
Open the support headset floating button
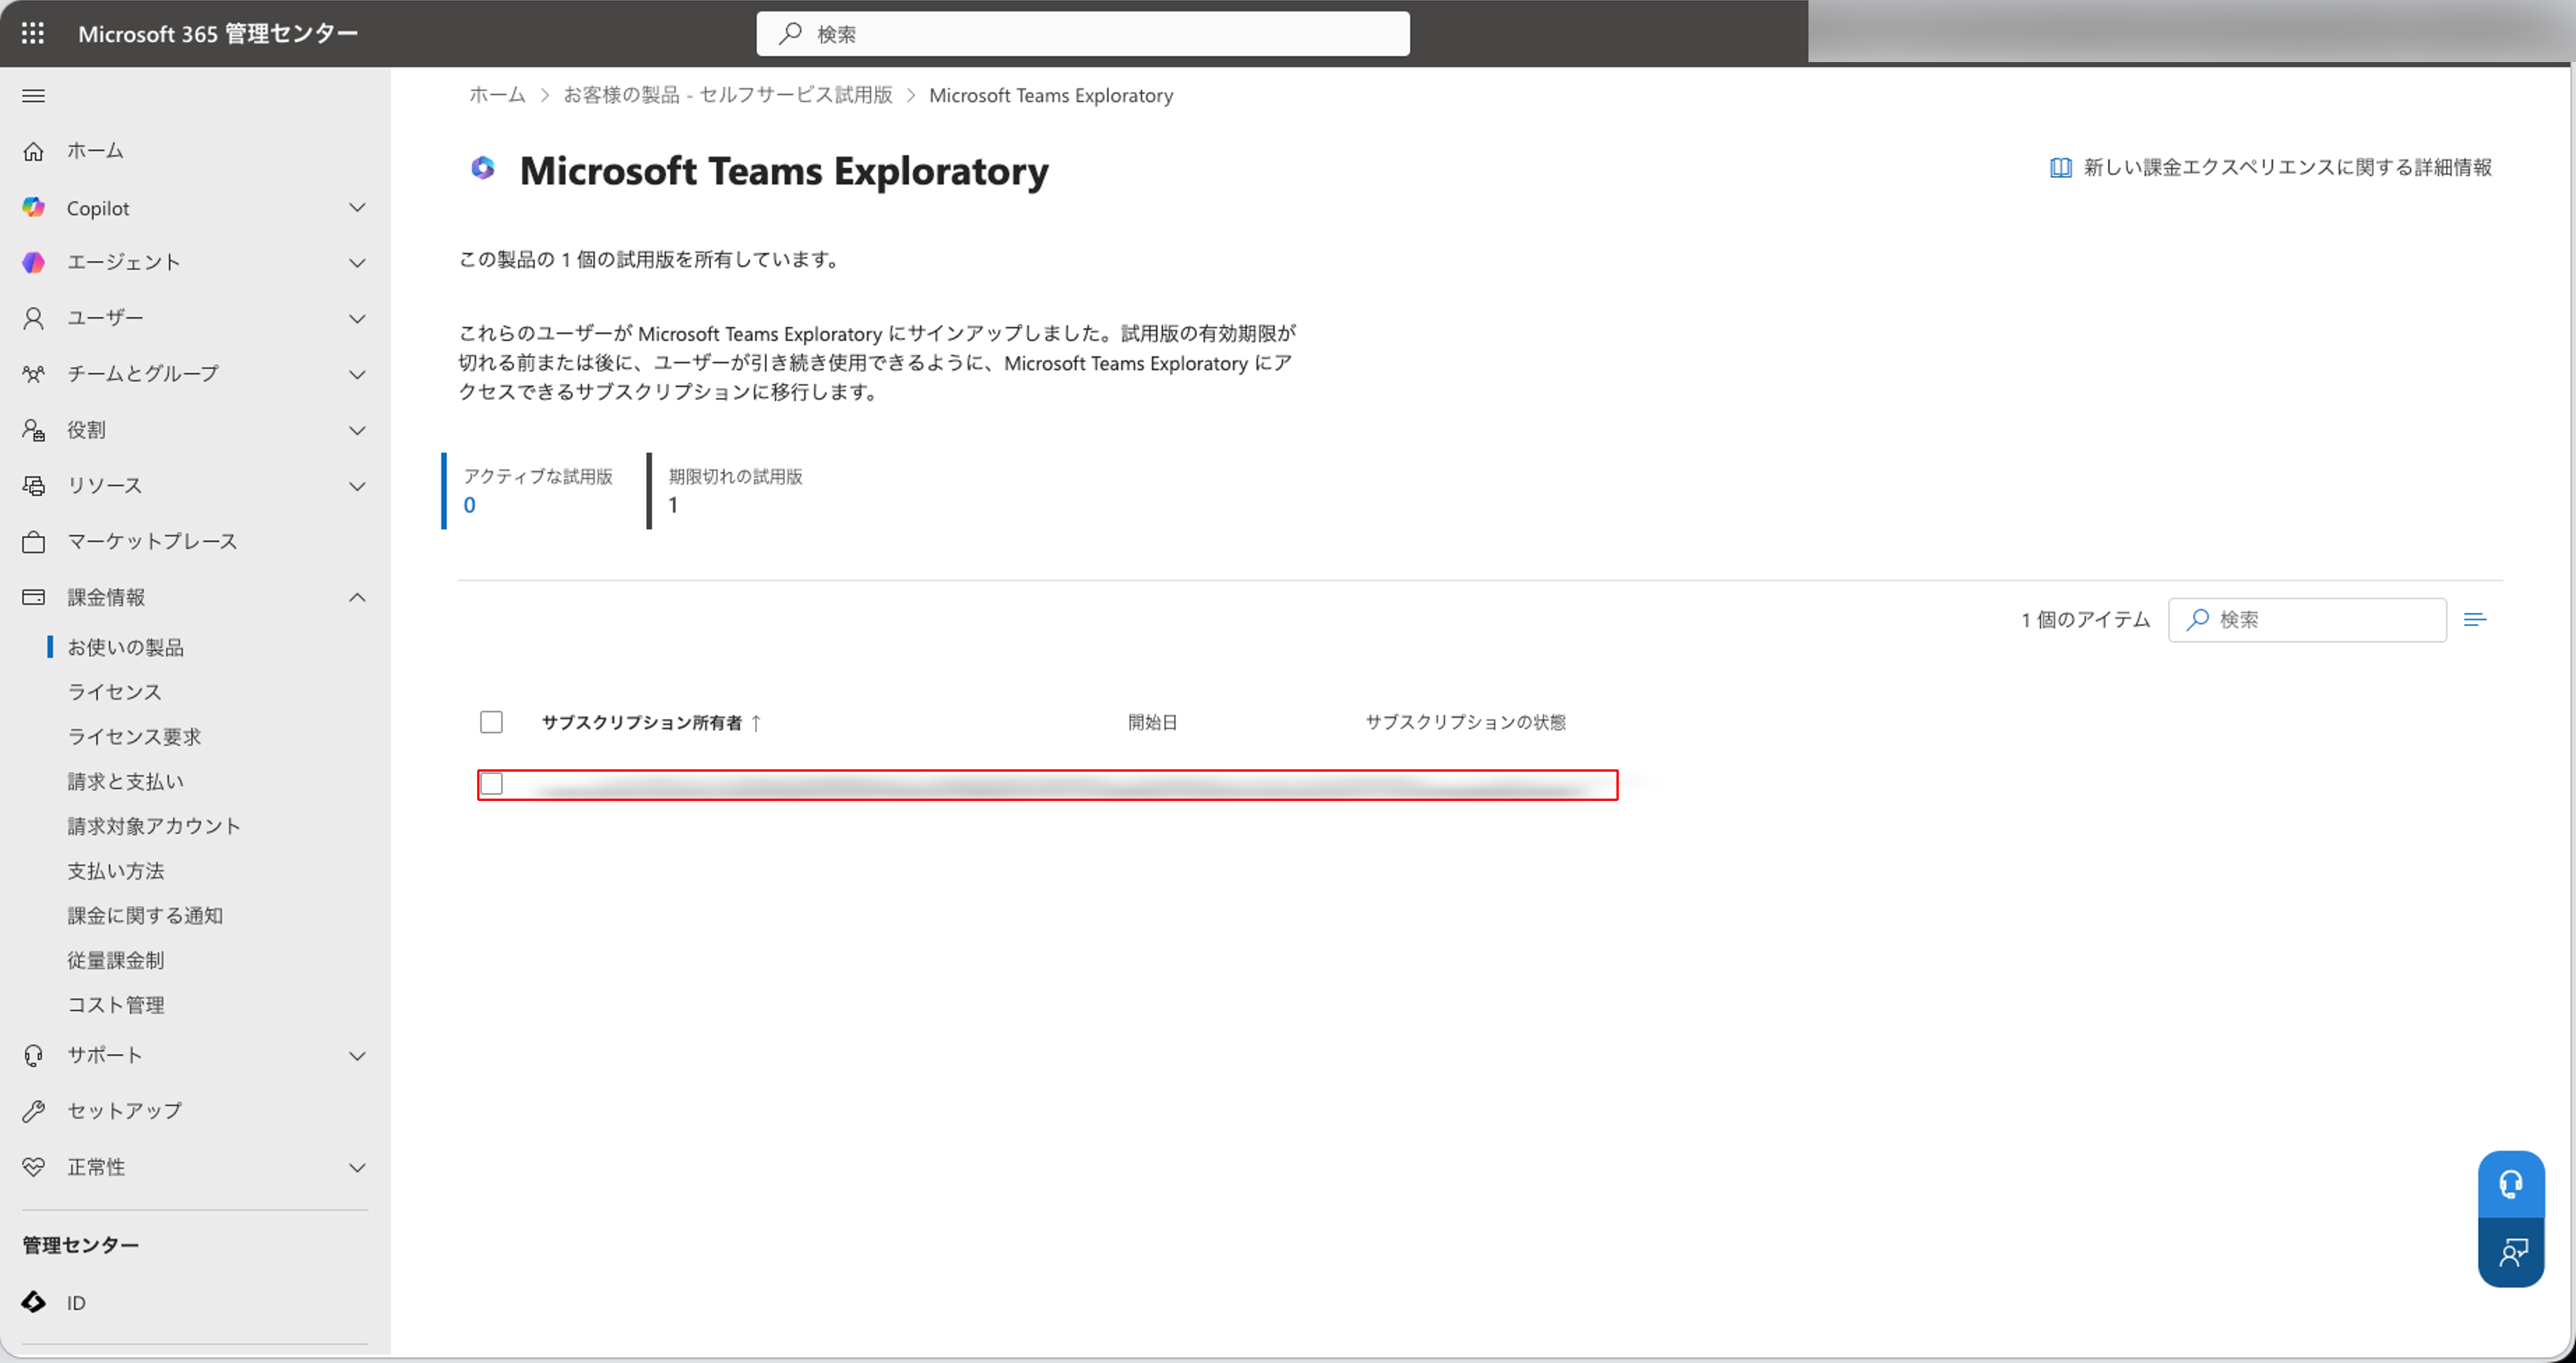coord(2510,1184)
